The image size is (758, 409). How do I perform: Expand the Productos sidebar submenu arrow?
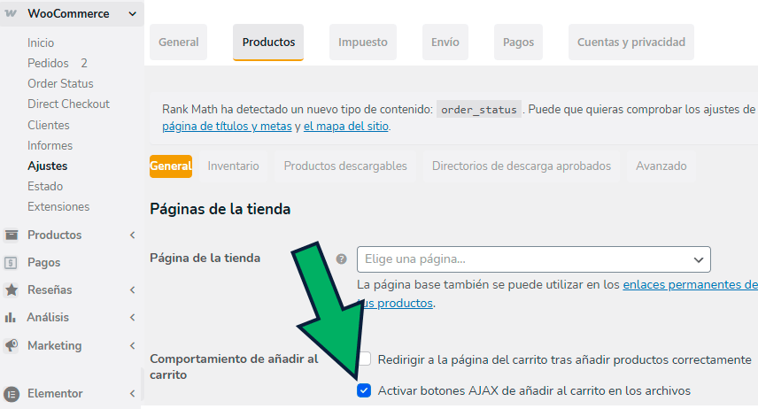click(132, 235)
